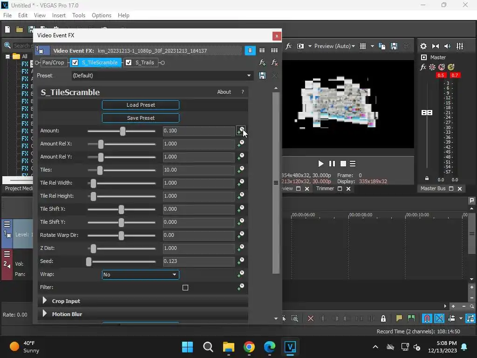Click Load Preset button
477x358 pixels.
point(141,105)
